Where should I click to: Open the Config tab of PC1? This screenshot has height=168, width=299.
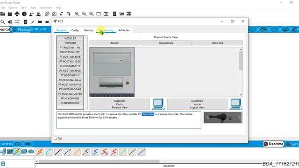tap(75, 30)
